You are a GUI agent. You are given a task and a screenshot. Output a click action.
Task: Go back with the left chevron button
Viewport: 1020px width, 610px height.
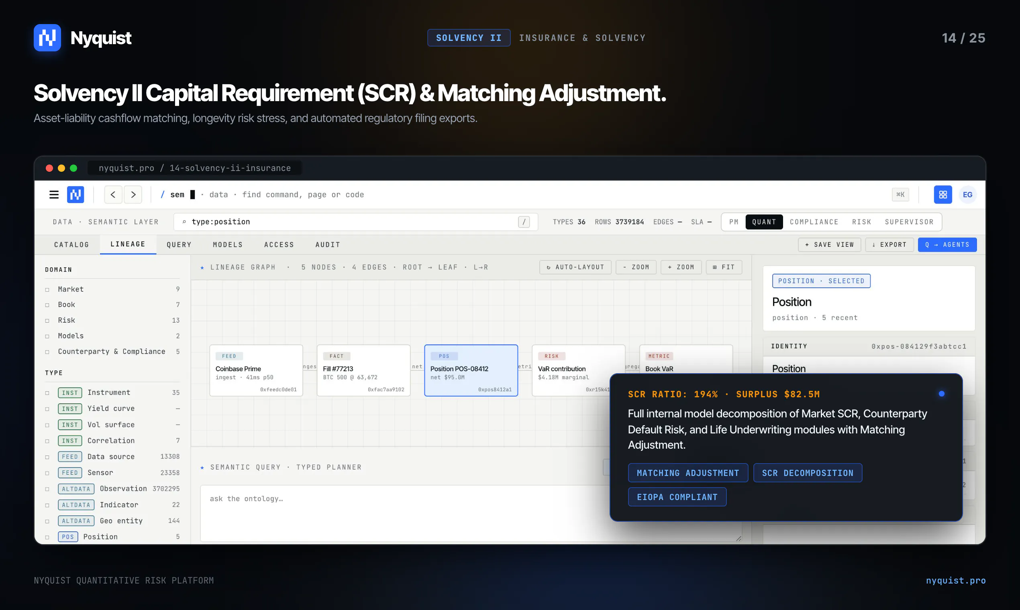113,194
